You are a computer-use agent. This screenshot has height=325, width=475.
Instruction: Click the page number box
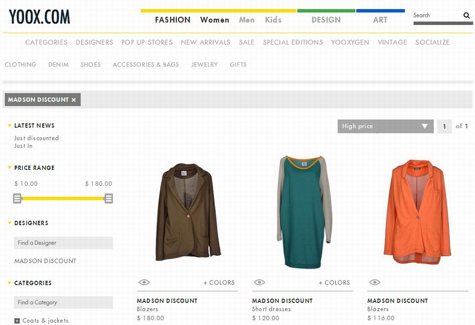click(x=444, y=126)
